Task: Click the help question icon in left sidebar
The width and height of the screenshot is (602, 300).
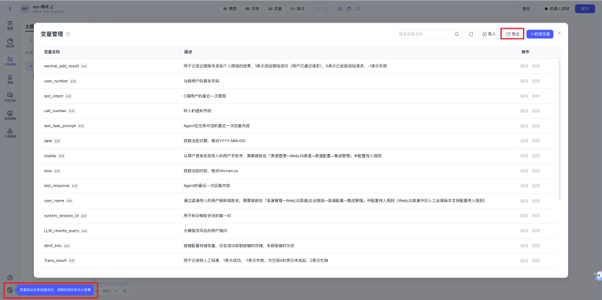Action: [x=10, y=277]
